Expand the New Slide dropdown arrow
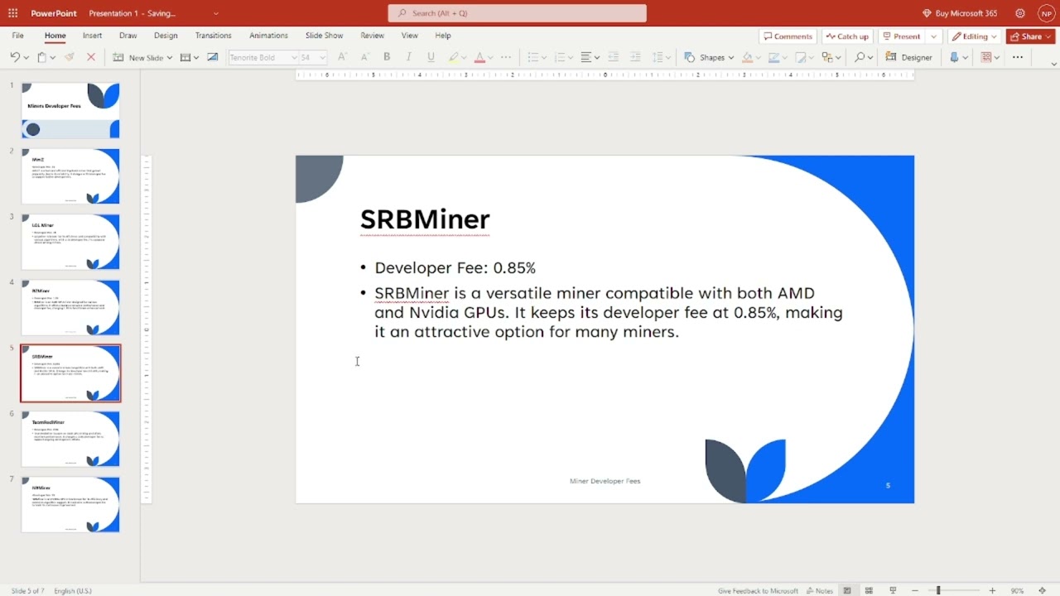This screenshot has height=596, width=1060. (x=169, y=57)
